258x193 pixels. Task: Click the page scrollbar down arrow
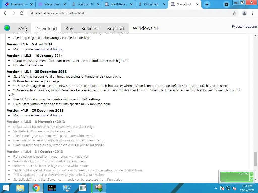click(255, 179)
